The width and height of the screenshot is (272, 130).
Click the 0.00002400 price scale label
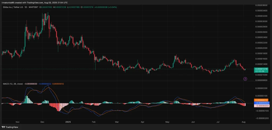262,37
